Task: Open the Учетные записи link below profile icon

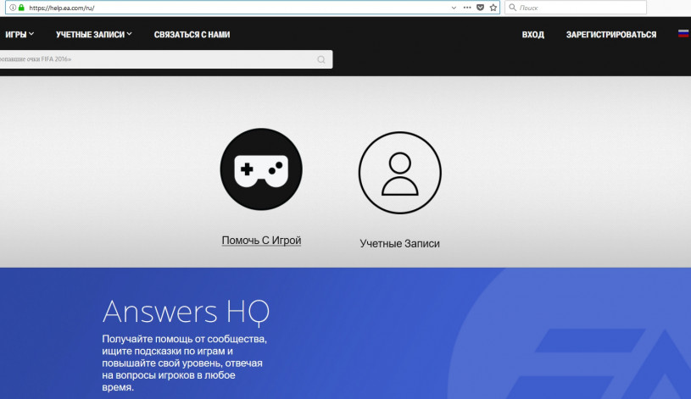Action: point(399,243)
